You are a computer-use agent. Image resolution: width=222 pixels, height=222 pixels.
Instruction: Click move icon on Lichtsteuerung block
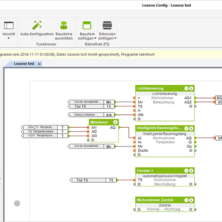coord(186,88)
